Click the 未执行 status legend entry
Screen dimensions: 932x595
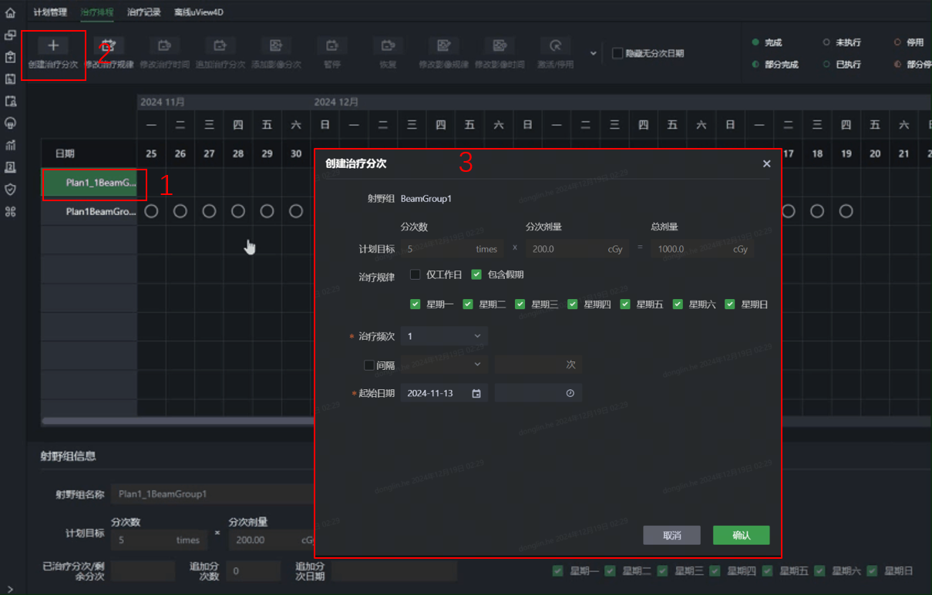(842, 42)
